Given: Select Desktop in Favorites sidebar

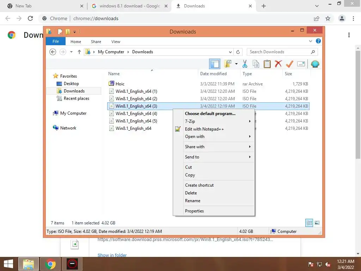Looking at the screenshot, I should pos(71,83).
